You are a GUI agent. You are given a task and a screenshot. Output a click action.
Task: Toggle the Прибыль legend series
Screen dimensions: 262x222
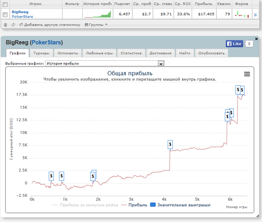(134, 205)
